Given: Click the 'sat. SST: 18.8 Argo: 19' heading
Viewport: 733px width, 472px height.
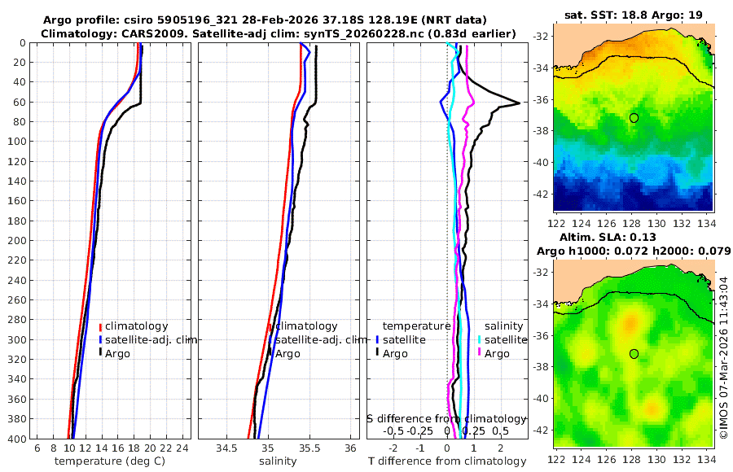Looking at the screenshot, I should 634,15.
